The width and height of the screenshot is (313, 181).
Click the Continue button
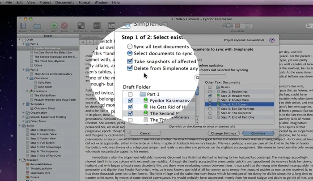click(x=258, y=133)
